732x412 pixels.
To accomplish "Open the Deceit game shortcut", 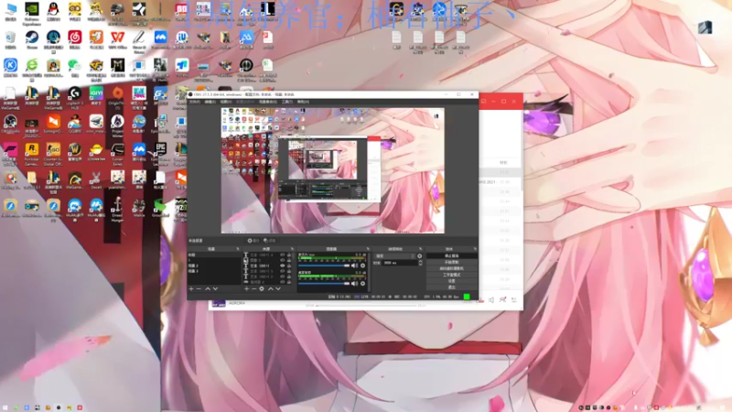I will click(96, 179).
